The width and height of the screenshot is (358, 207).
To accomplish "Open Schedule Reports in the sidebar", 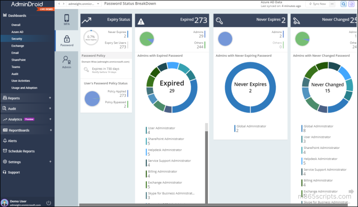I will [21, 151].
